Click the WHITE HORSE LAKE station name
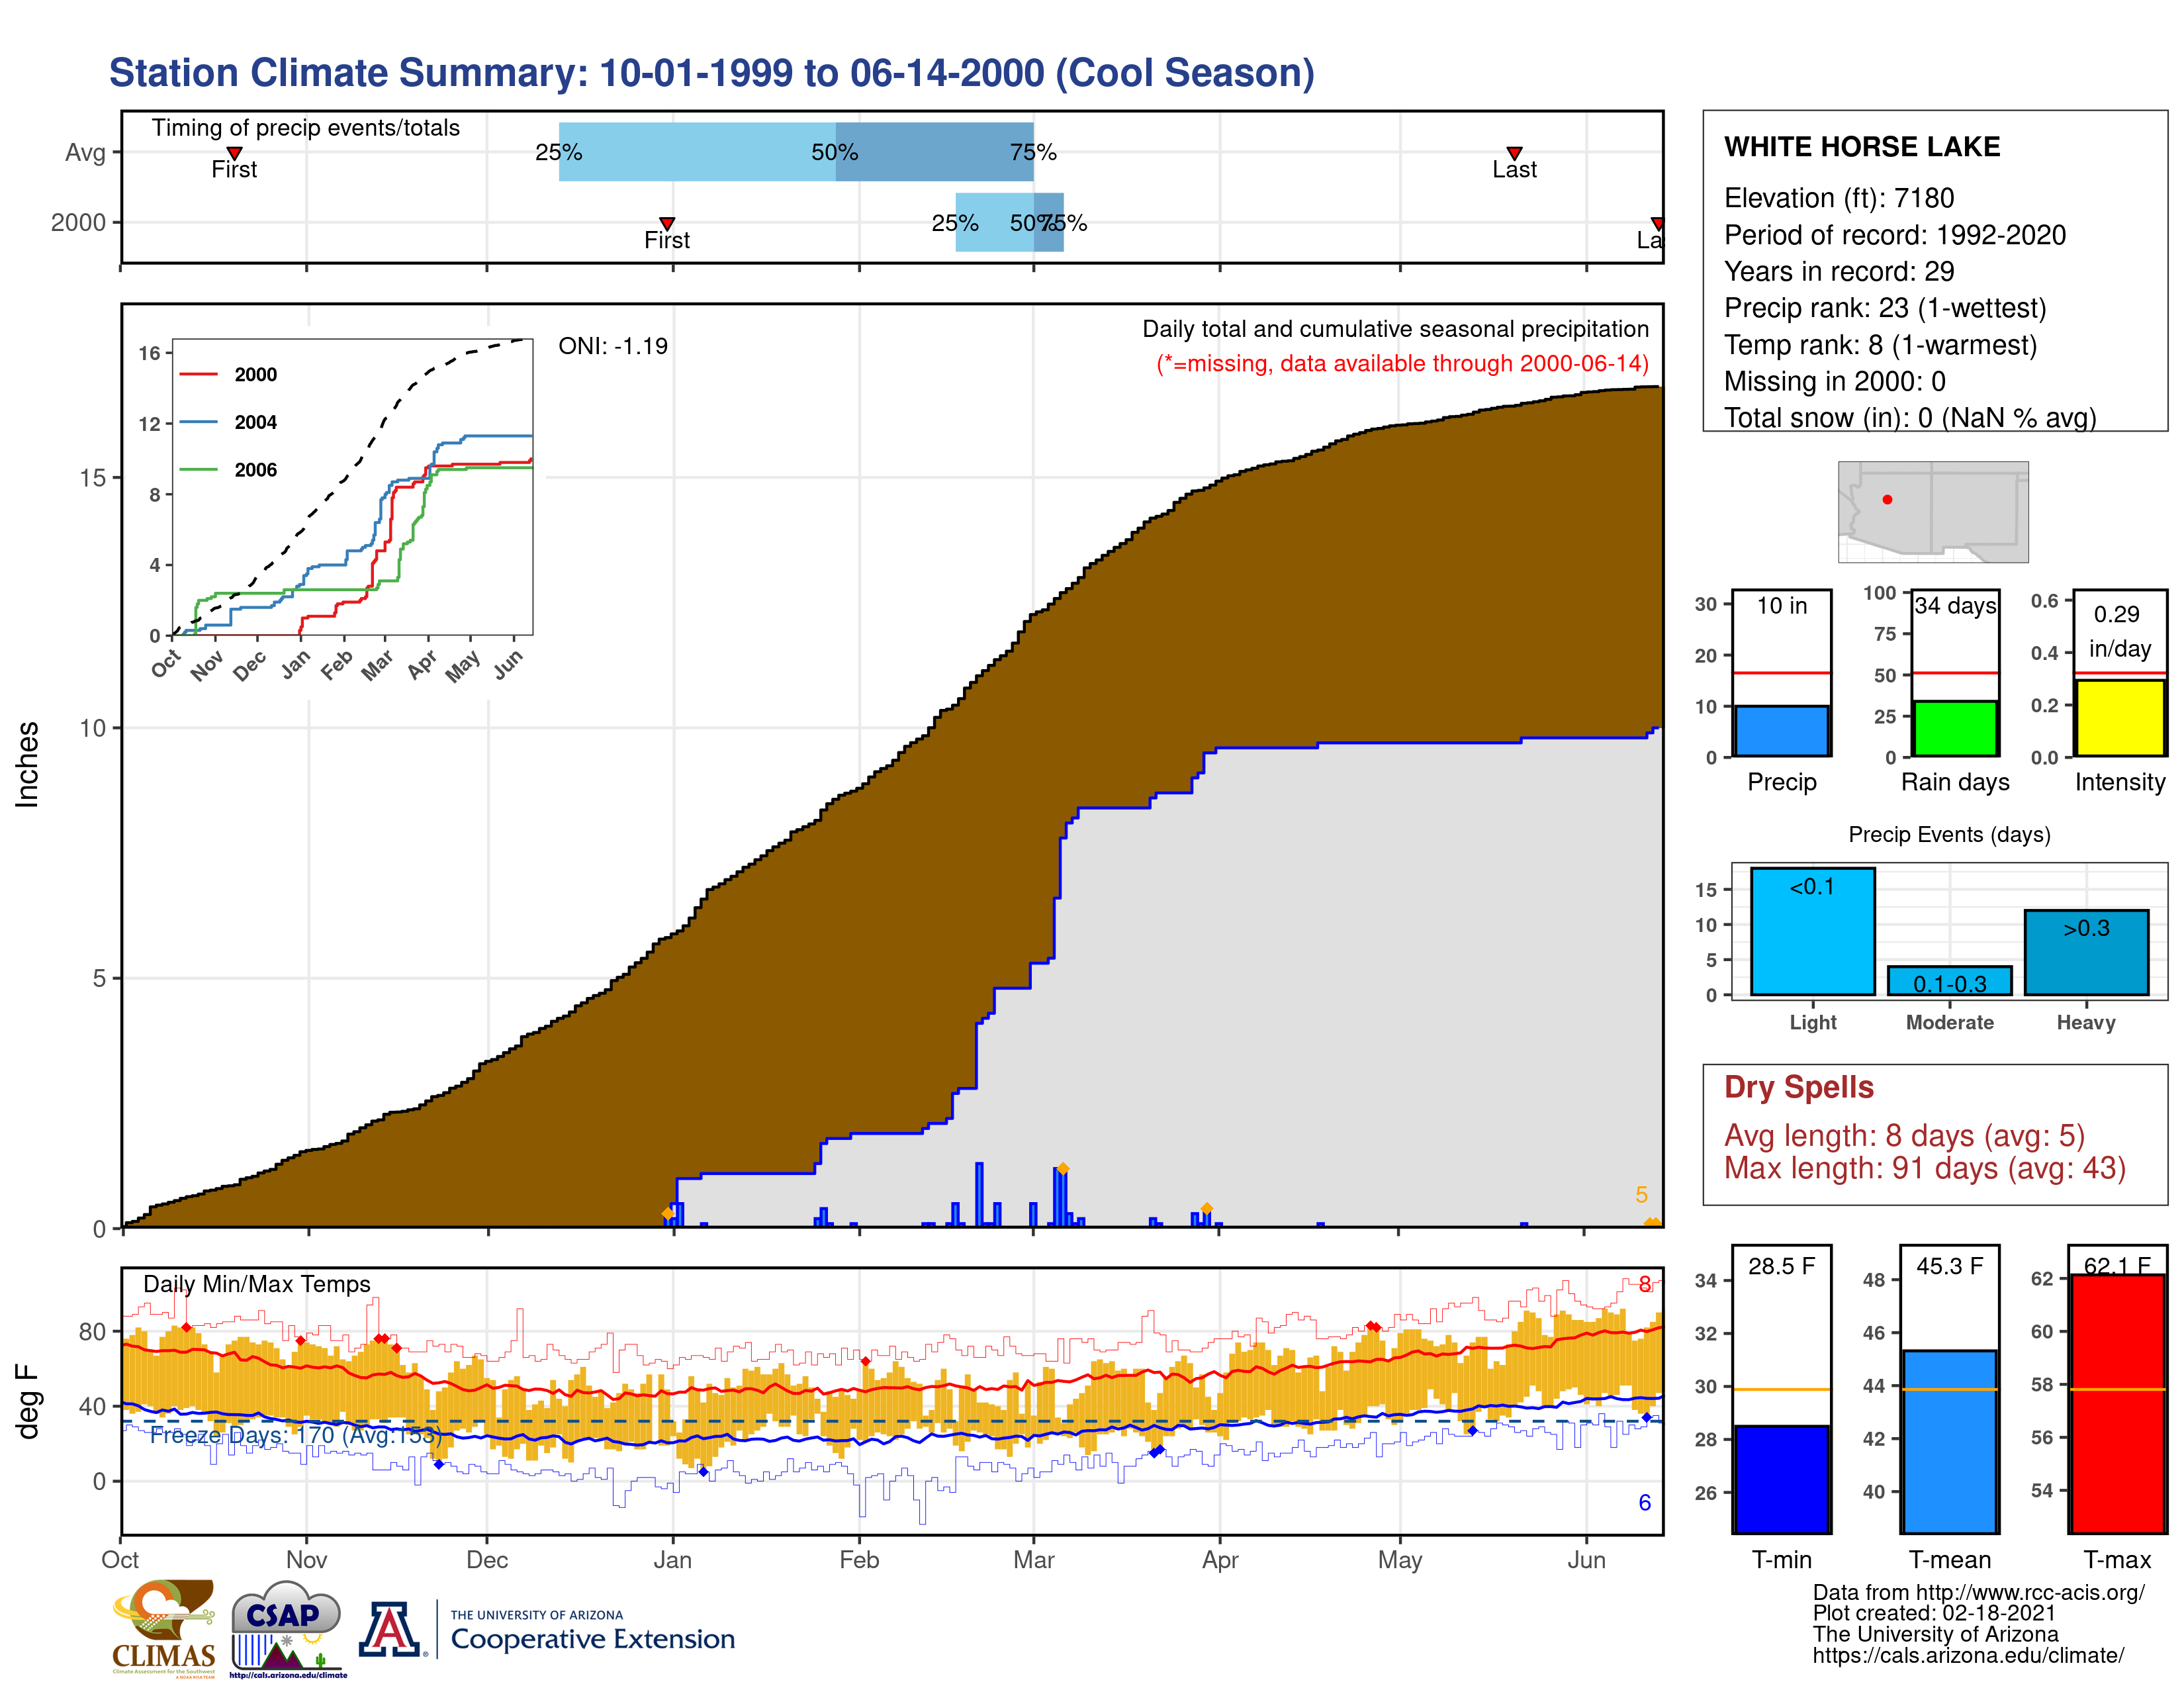 [1862, 147]
